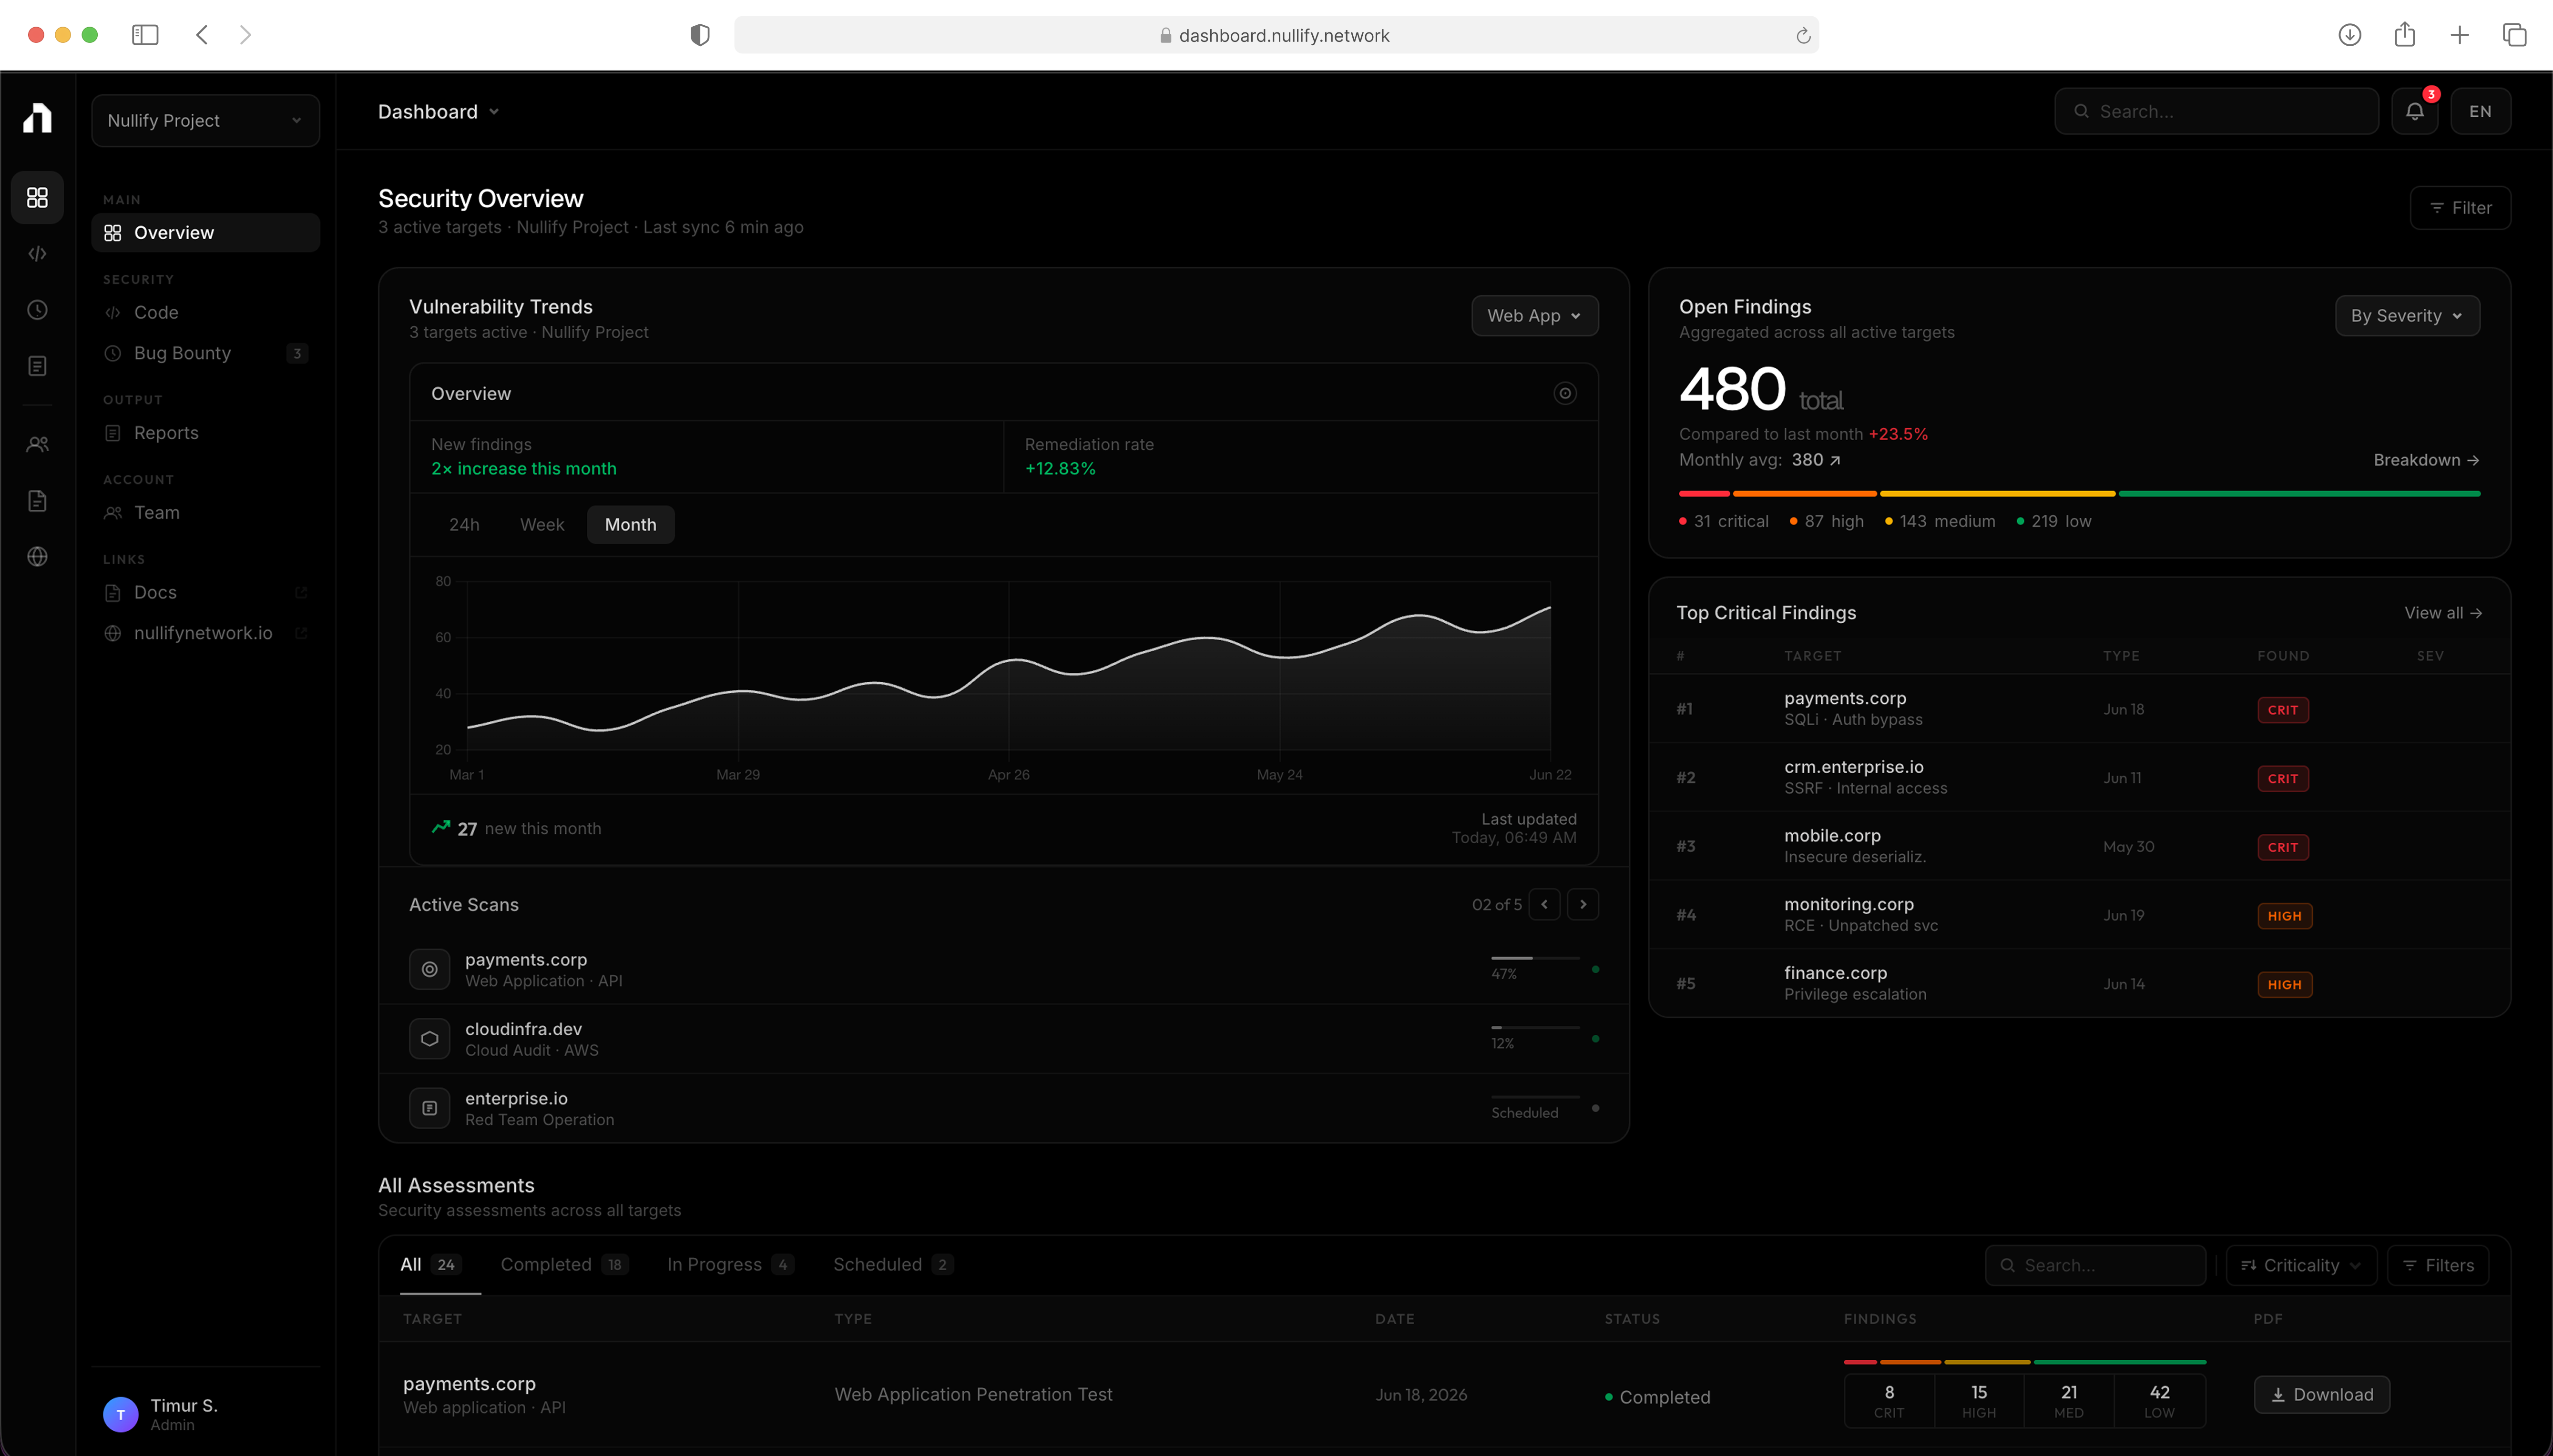Screen dimensions: 2553x1456
Task: Click Safari sidebar toggle icon
Action: pyautogui.click(x=145, y=35)
